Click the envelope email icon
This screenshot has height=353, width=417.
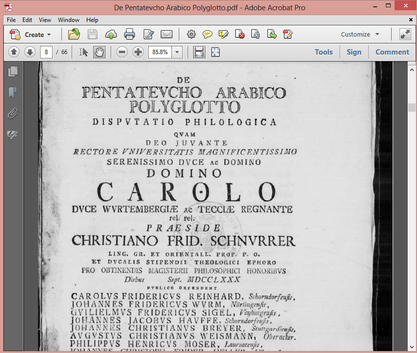coord(167,34)
